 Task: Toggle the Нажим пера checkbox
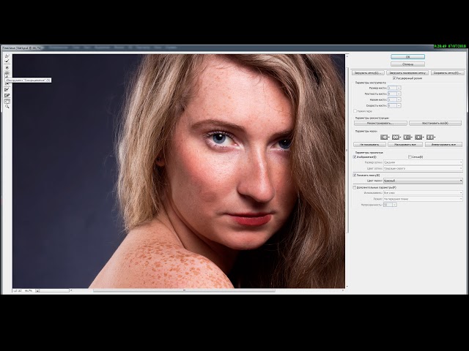tap(355, 111)
